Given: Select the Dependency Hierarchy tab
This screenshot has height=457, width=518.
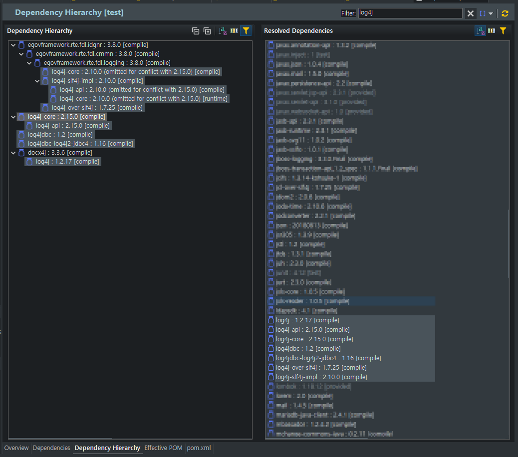Looking at the screenshot, I should pyautogui.click(x=107, y=448).
